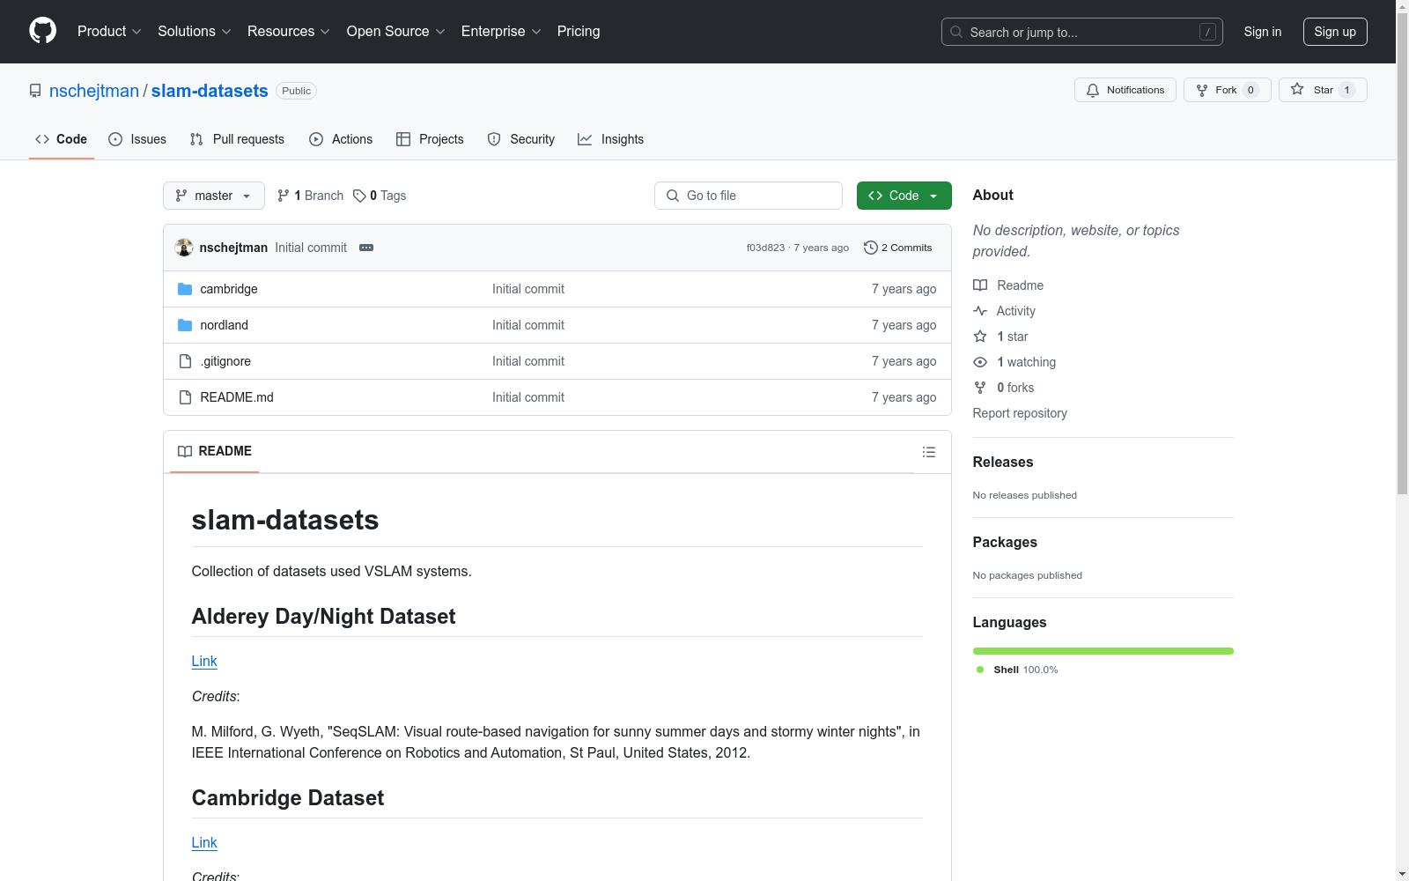Click the tag icon beside 0 Tags
The width and height of the screenshot is (1409, 881).
coord(359,196)
